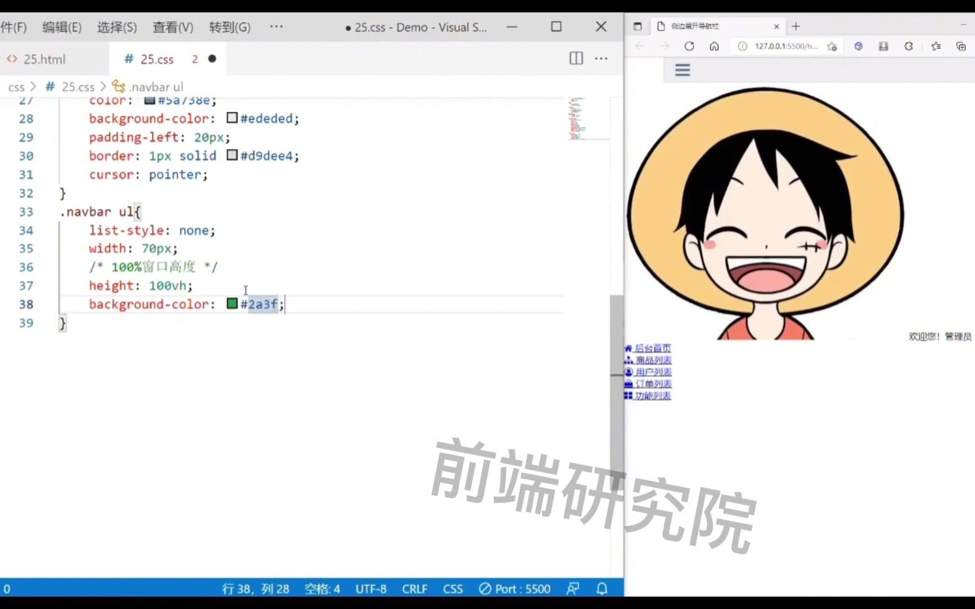This screenshot has height=609, width=975.
Task: Open the 功能列表 link
Action: click(x=653, y=395)
